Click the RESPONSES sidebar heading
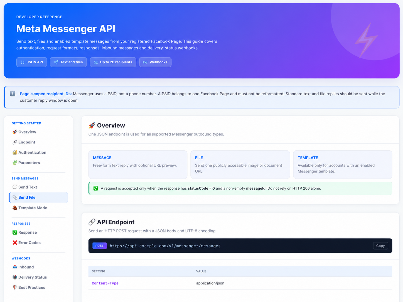Image resolution: width=403 pixels, height=302 pixels. click(x=21, y=224)
